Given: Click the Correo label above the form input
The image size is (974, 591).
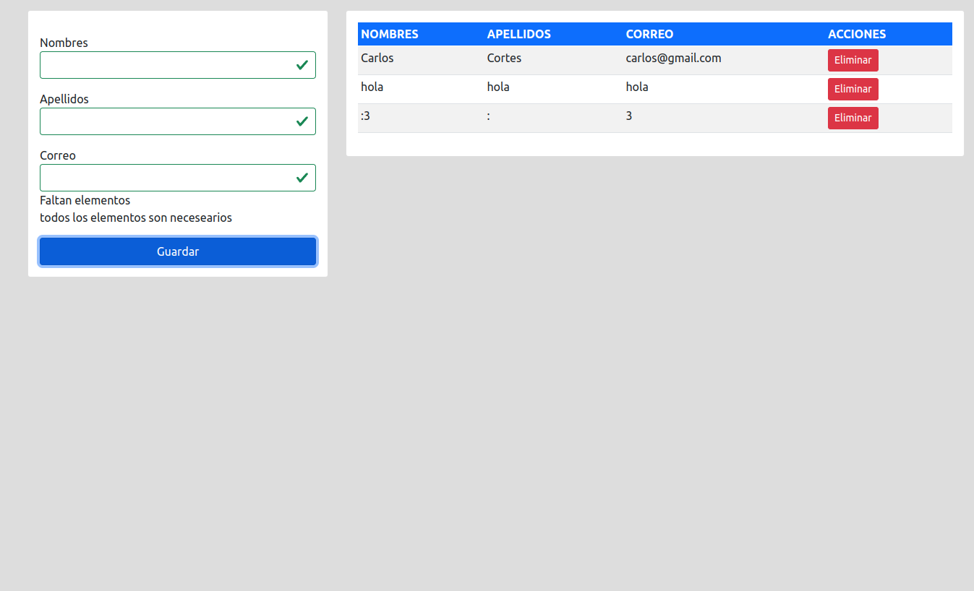Looking at the screenshot, I should 58,155.
